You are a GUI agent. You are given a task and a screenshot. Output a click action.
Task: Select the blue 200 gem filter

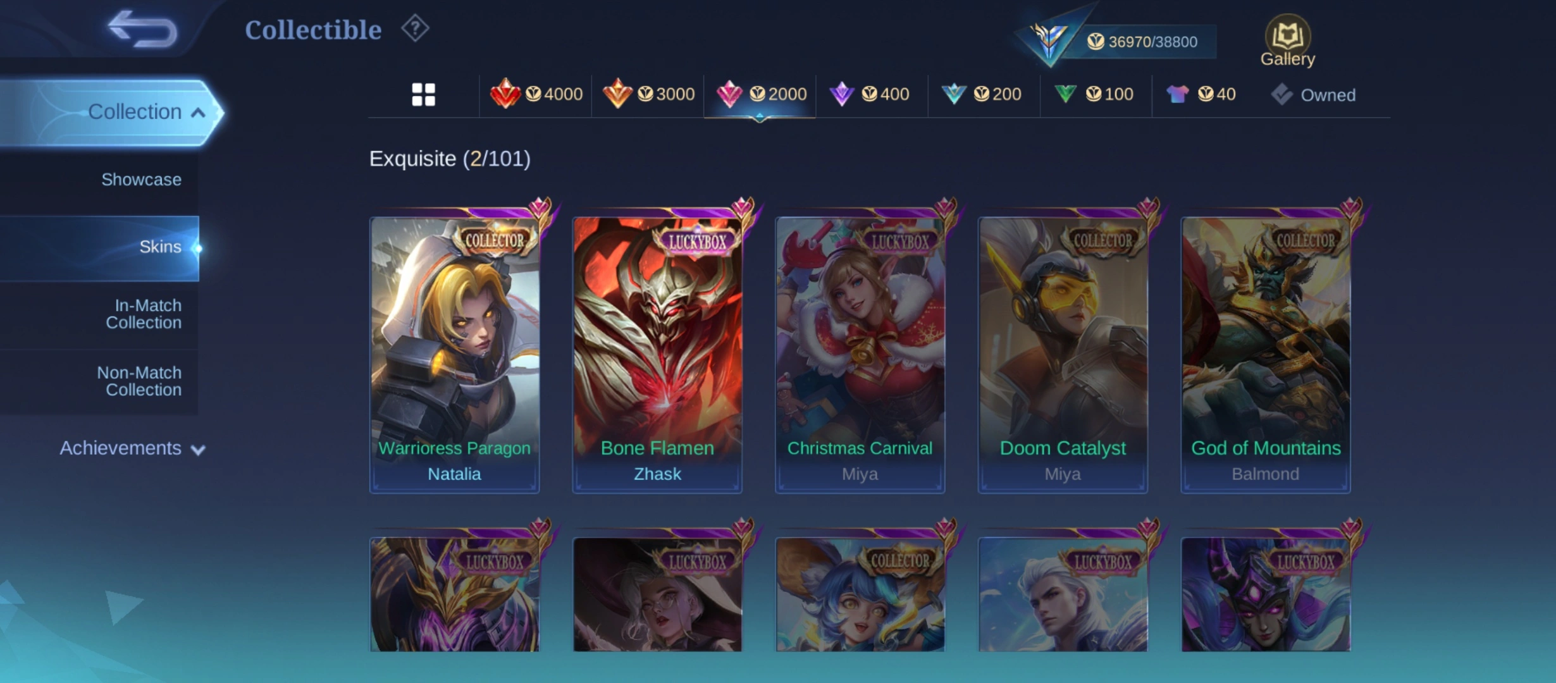pyautogui.click(x=981, y=94)
